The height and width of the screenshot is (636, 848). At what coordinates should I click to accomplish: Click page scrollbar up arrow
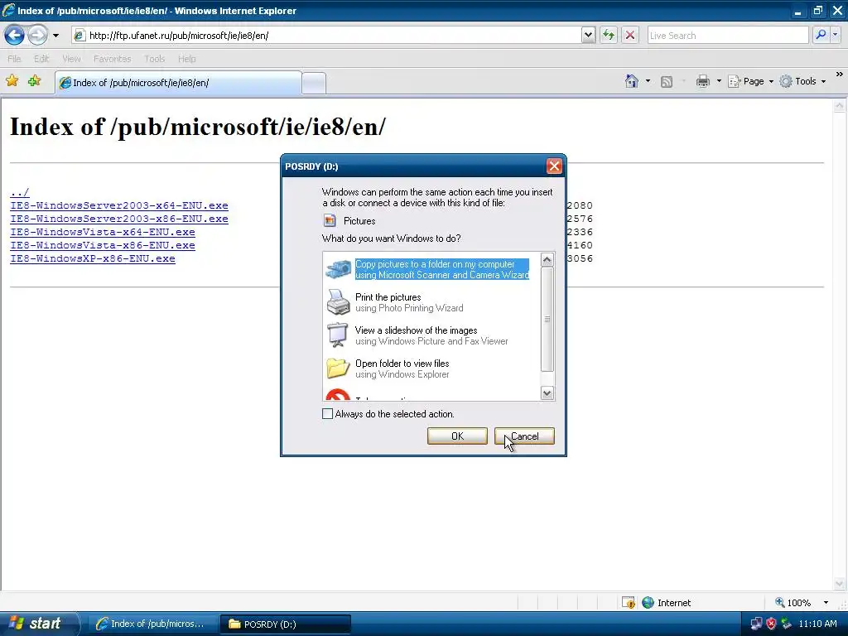coord(840,106)
